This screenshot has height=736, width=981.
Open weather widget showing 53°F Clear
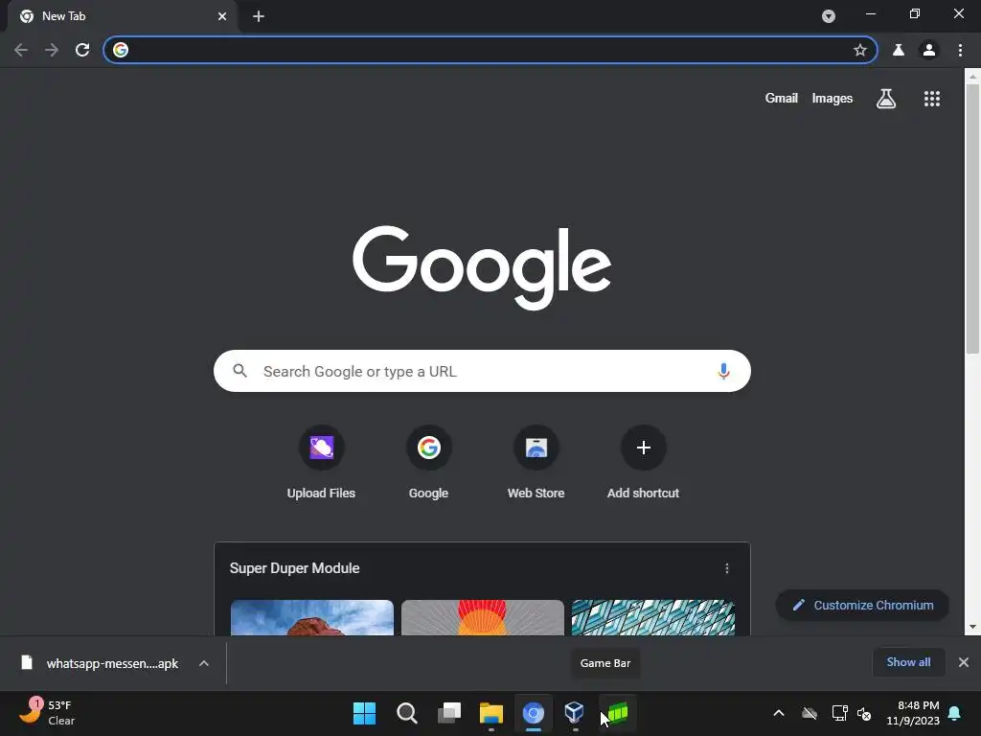click(47, 713)
